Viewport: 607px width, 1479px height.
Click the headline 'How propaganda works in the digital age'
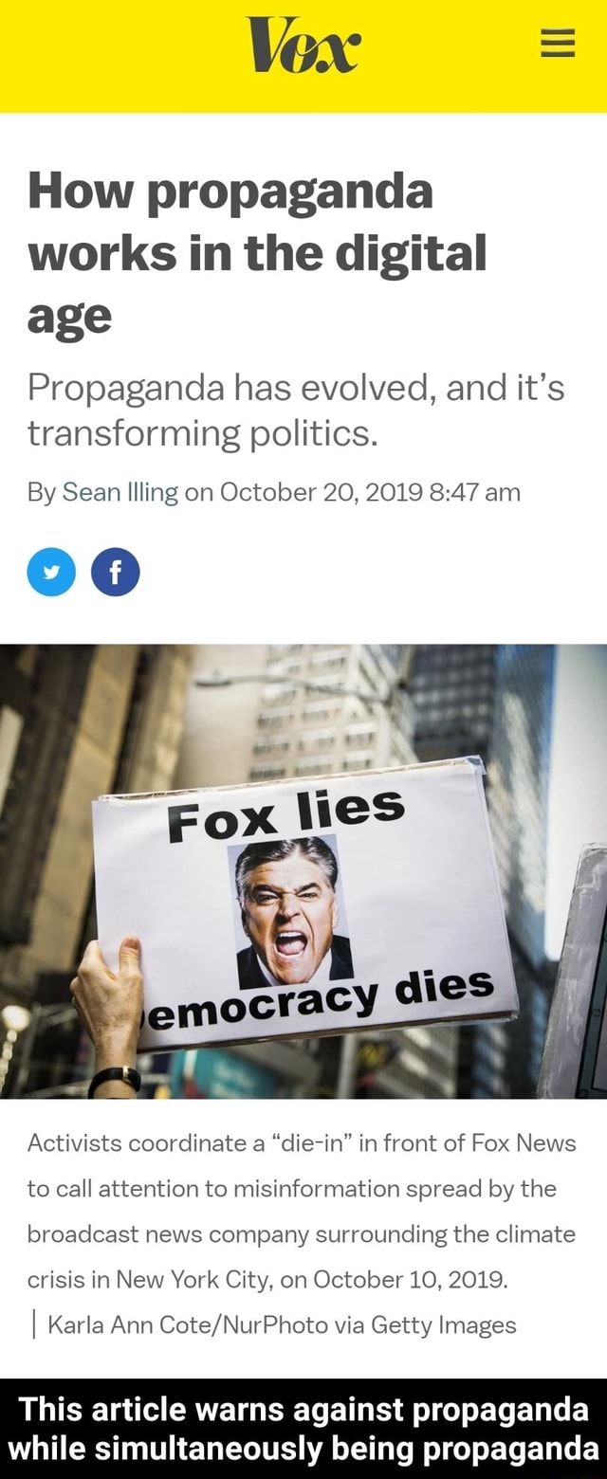257,252
